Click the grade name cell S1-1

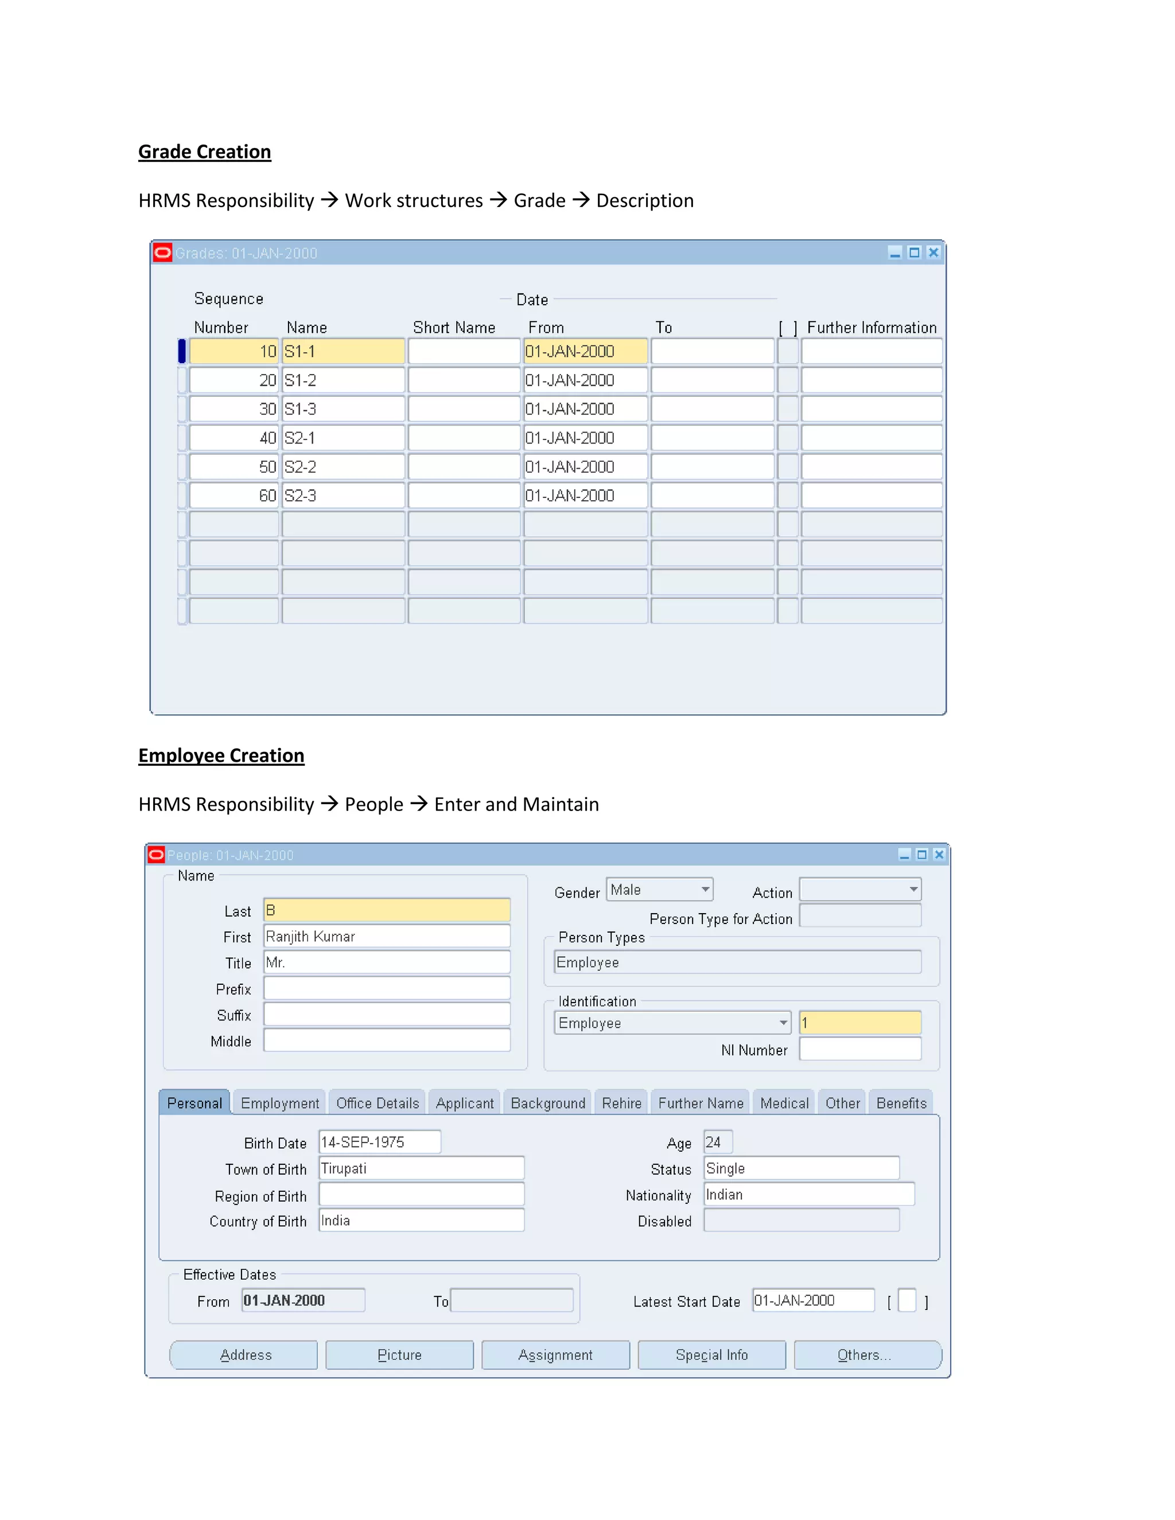click(343, 351)
